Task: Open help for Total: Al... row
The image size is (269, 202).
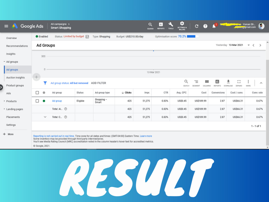Action: [66, 109]
